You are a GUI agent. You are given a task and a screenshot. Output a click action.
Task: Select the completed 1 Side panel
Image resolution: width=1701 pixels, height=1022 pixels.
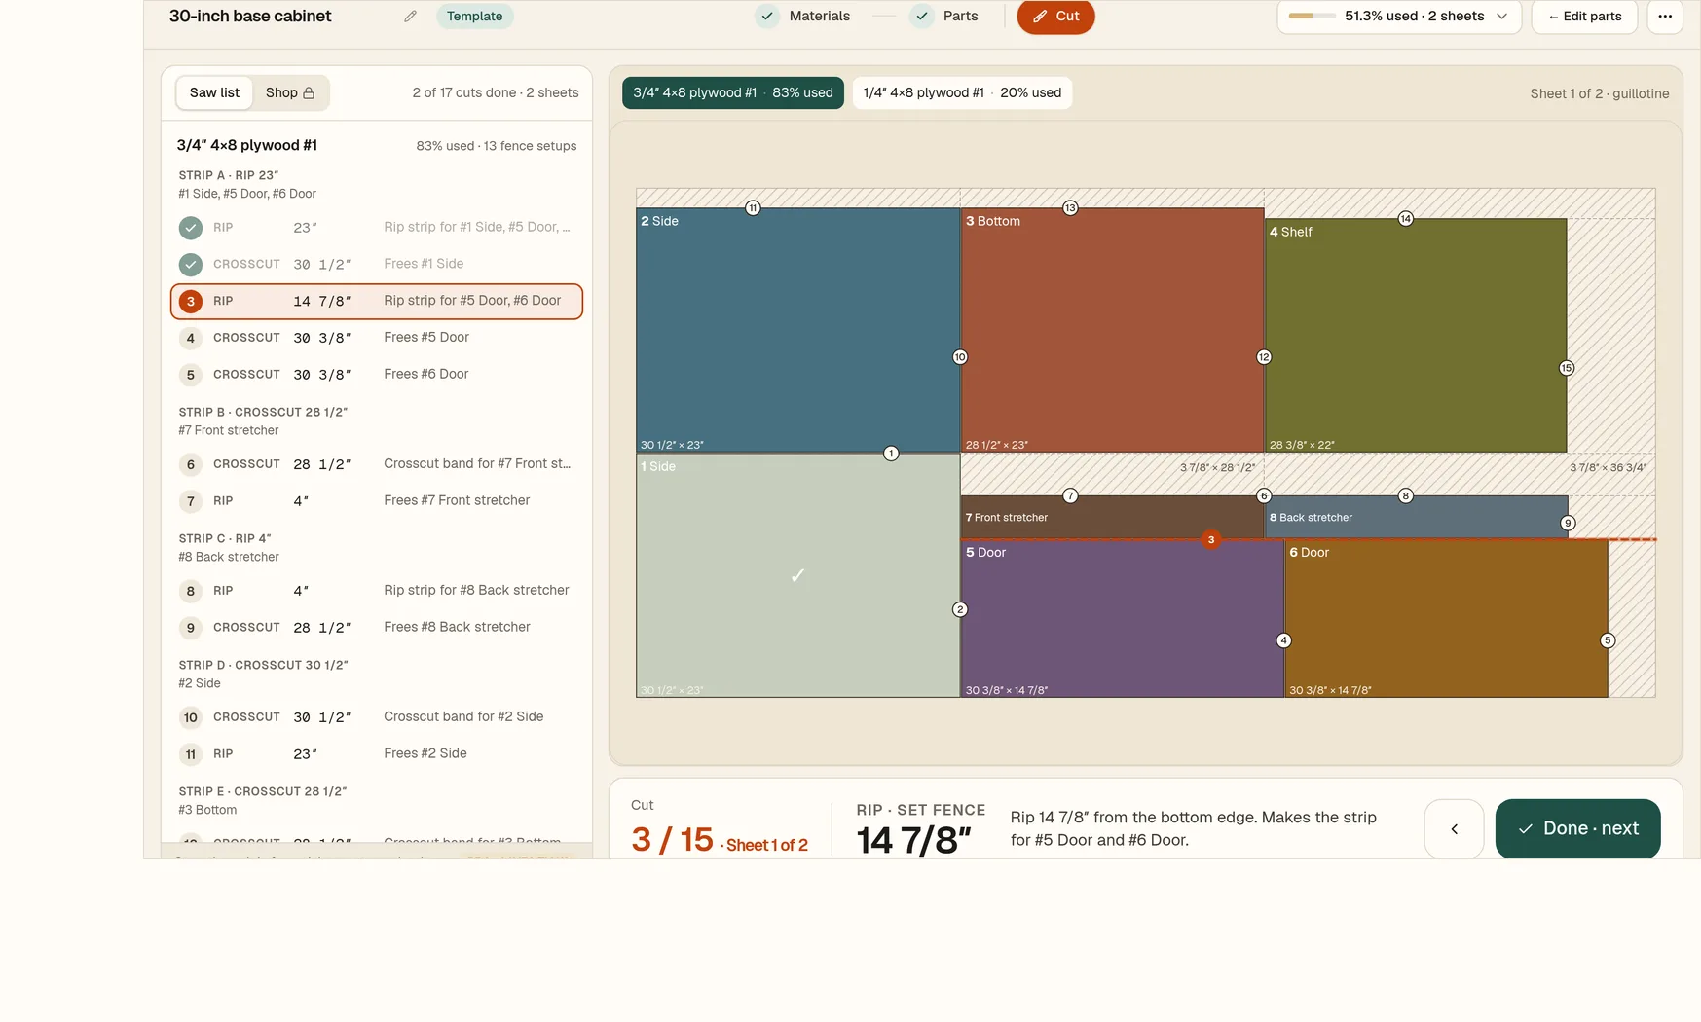tap(798, 576)
